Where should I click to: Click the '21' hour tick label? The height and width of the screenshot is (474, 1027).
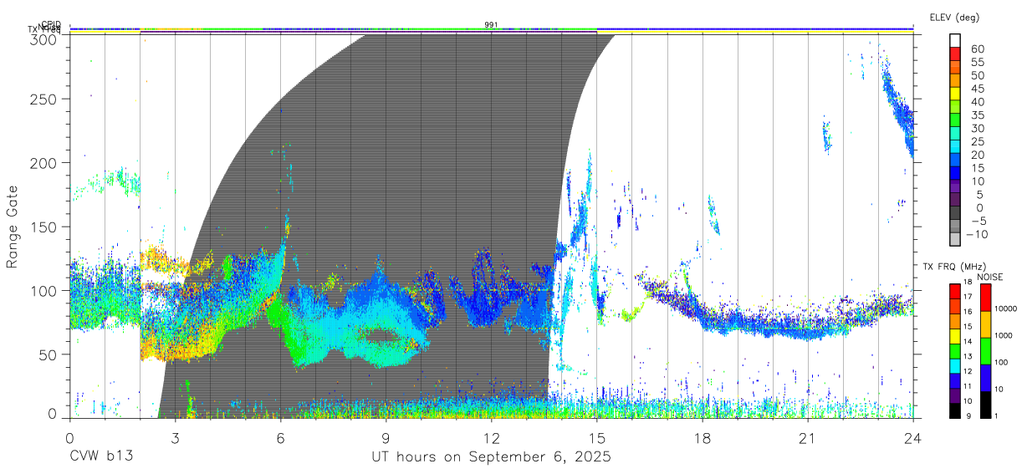(x=807, y=437)
